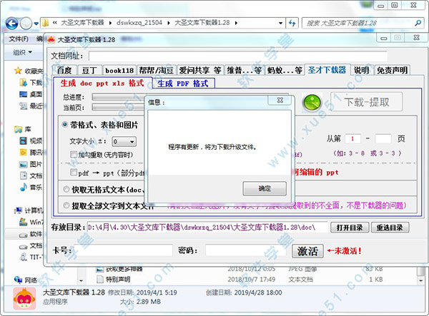Click the end page number field

(383, 138)
